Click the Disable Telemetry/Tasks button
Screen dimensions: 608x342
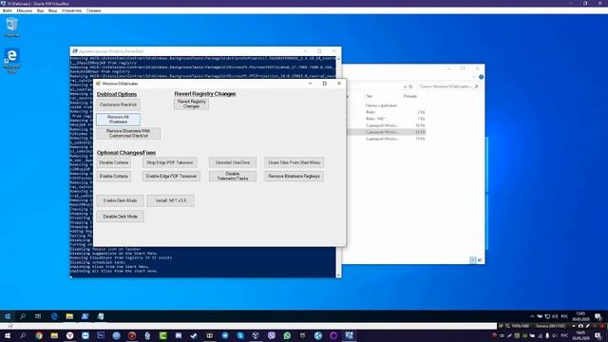point(233,177)
